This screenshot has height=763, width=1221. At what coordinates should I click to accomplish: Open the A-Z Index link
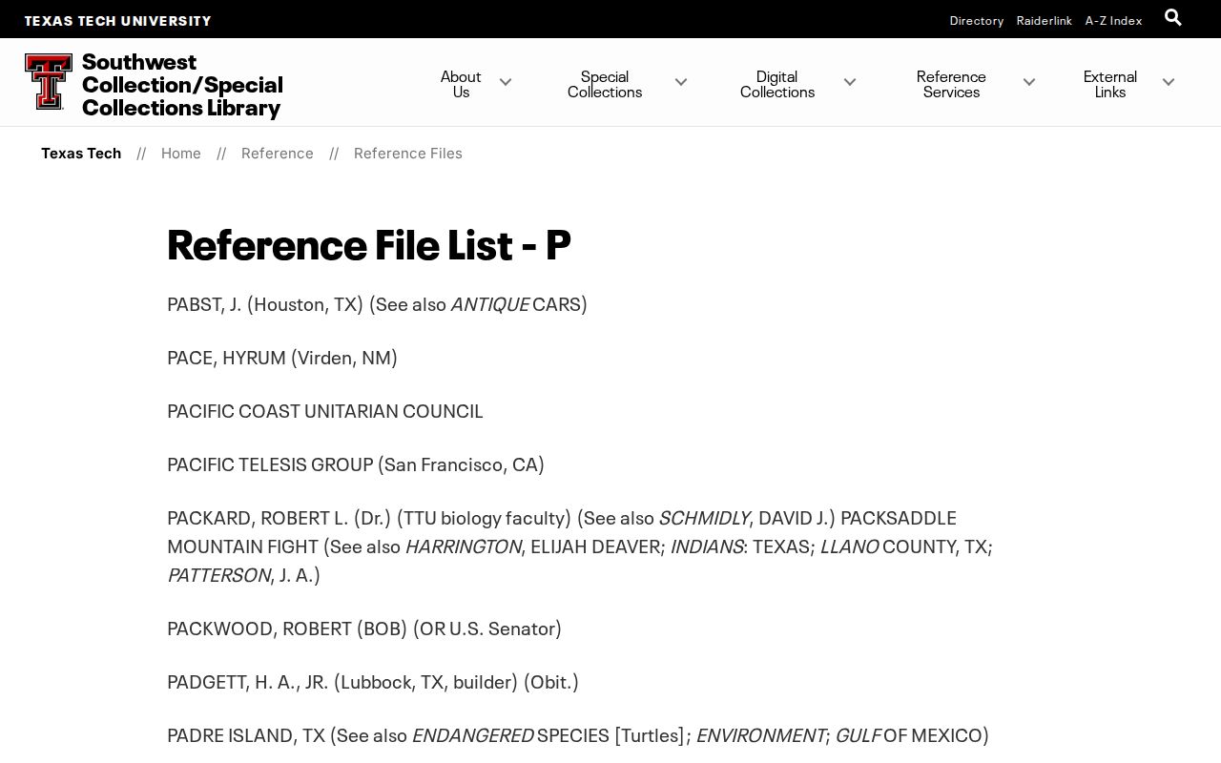click(x=1113, y=20)
